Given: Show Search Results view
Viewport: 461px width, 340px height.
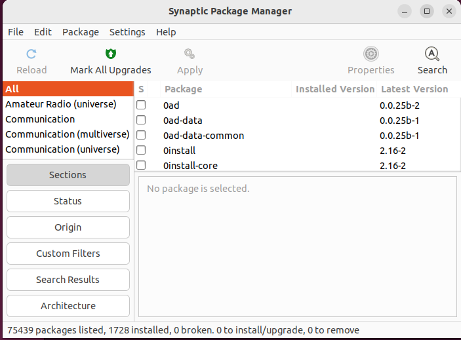Looking at the screenshot, I should pyautogui.click(x=68, y=280).
